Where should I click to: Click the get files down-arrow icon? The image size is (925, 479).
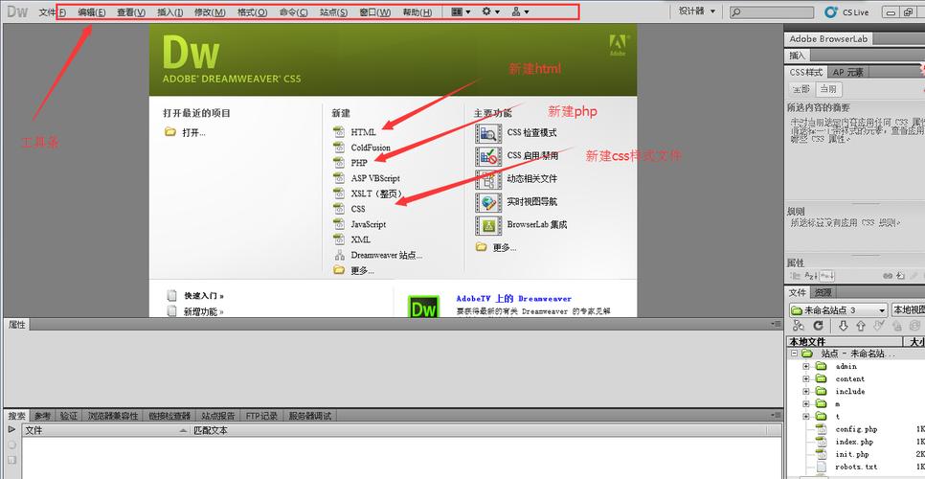843,326
